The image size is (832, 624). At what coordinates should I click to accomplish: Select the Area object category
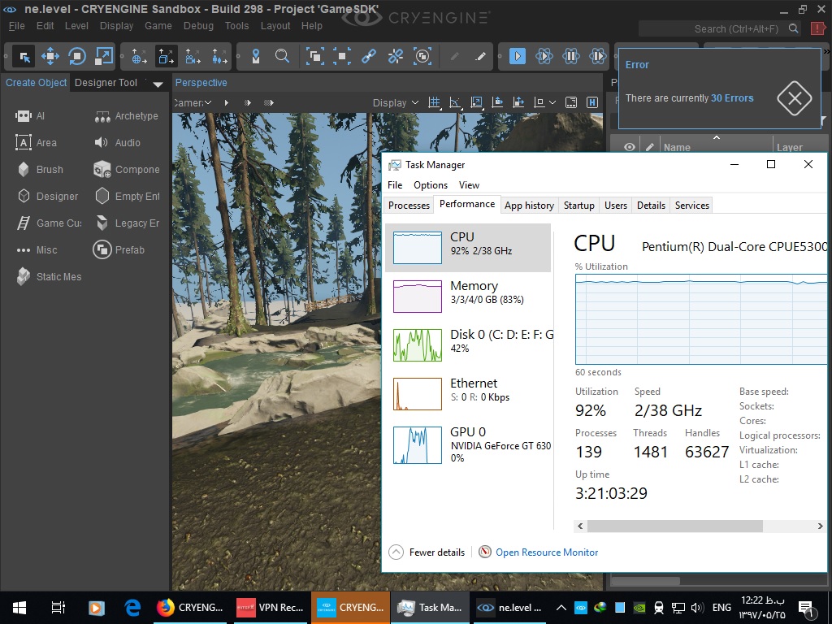(x=36, y=143)
